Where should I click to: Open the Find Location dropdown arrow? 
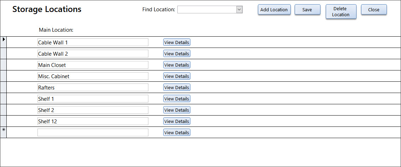[240, 10]
